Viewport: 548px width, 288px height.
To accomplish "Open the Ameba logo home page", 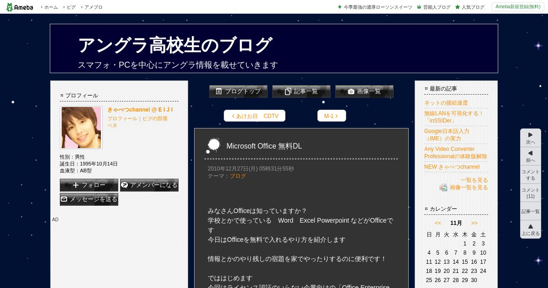I will (x=20, y=7).
